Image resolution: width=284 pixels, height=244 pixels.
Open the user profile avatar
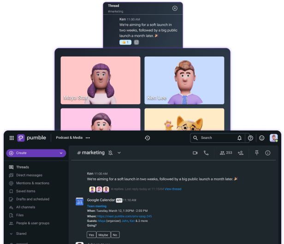273,138
